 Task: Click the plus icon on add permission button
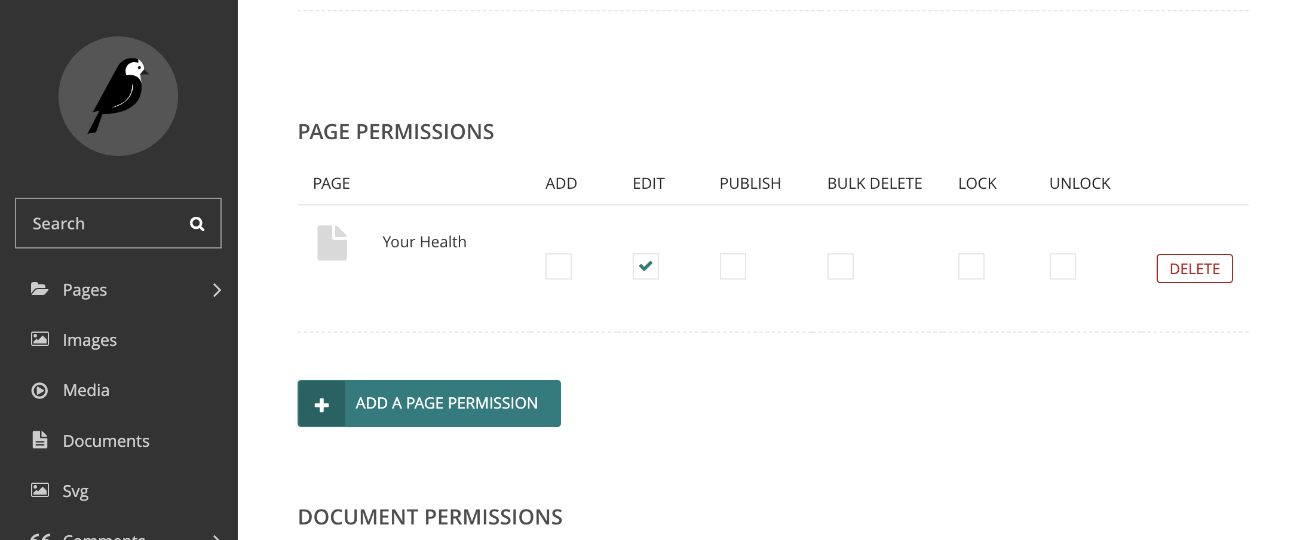tap(321, 404)
